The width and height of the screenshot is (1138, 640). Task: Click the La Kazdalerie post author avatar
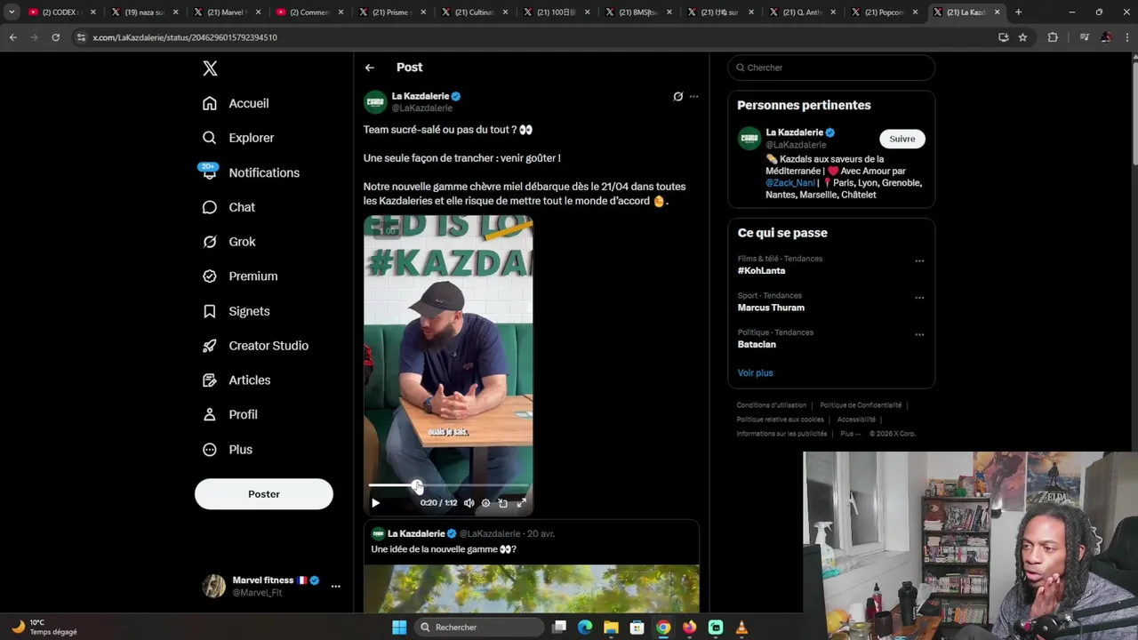click(375, 101)
